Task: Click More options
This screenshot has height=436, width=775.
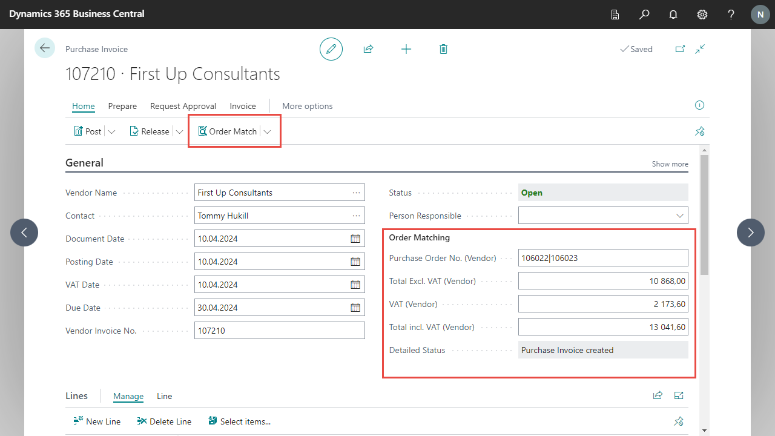Action: (x=308, y=106)
